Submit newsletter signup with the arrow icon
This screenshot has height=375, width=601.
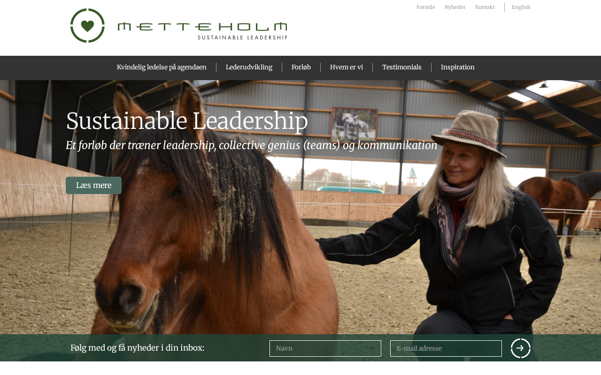[x=521, y=348]
